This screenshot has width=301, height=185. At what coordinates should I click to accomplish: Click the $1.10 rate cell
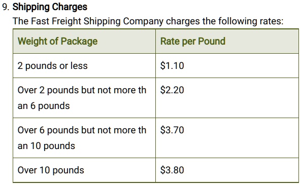coord(227,66)
